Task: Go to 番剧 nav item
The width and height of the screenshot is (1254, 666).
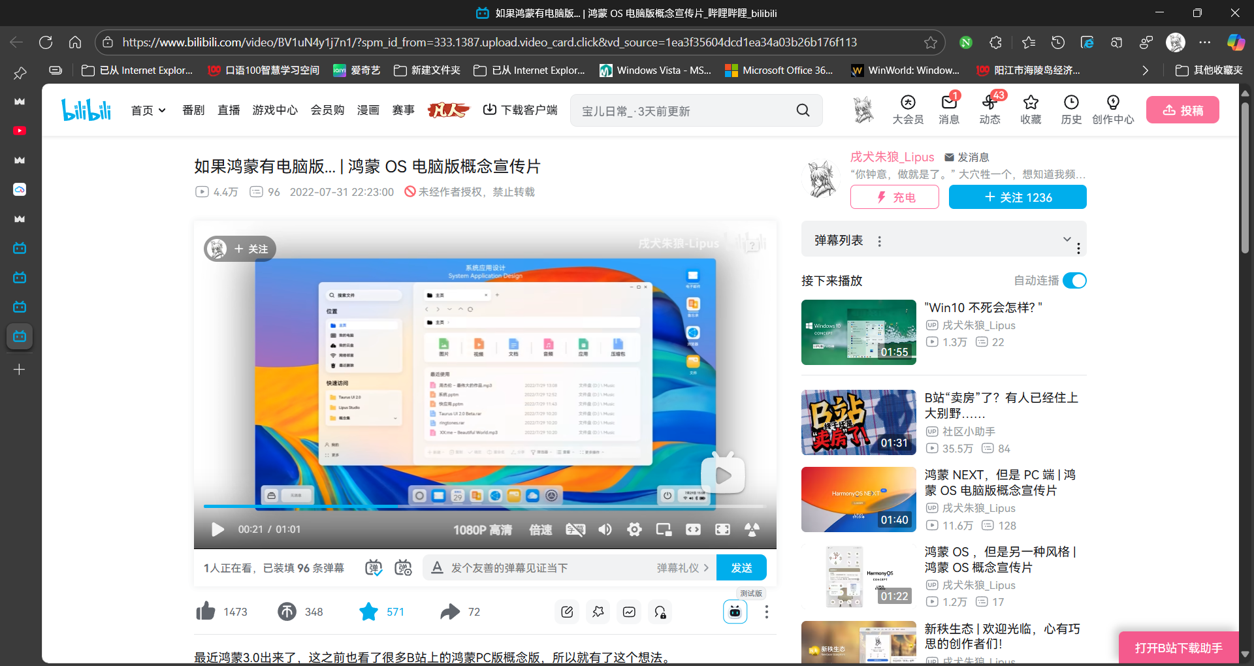Action: click(x=193, y=110)
